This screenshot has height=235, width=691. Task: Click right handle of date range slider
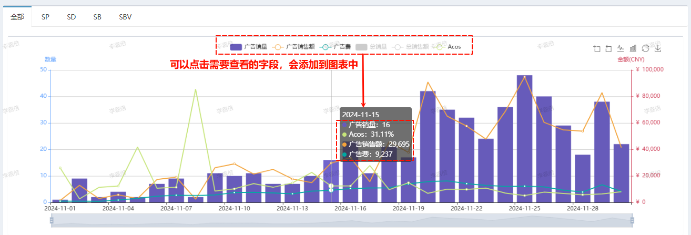pyautogui.click(x=632, y=220)
